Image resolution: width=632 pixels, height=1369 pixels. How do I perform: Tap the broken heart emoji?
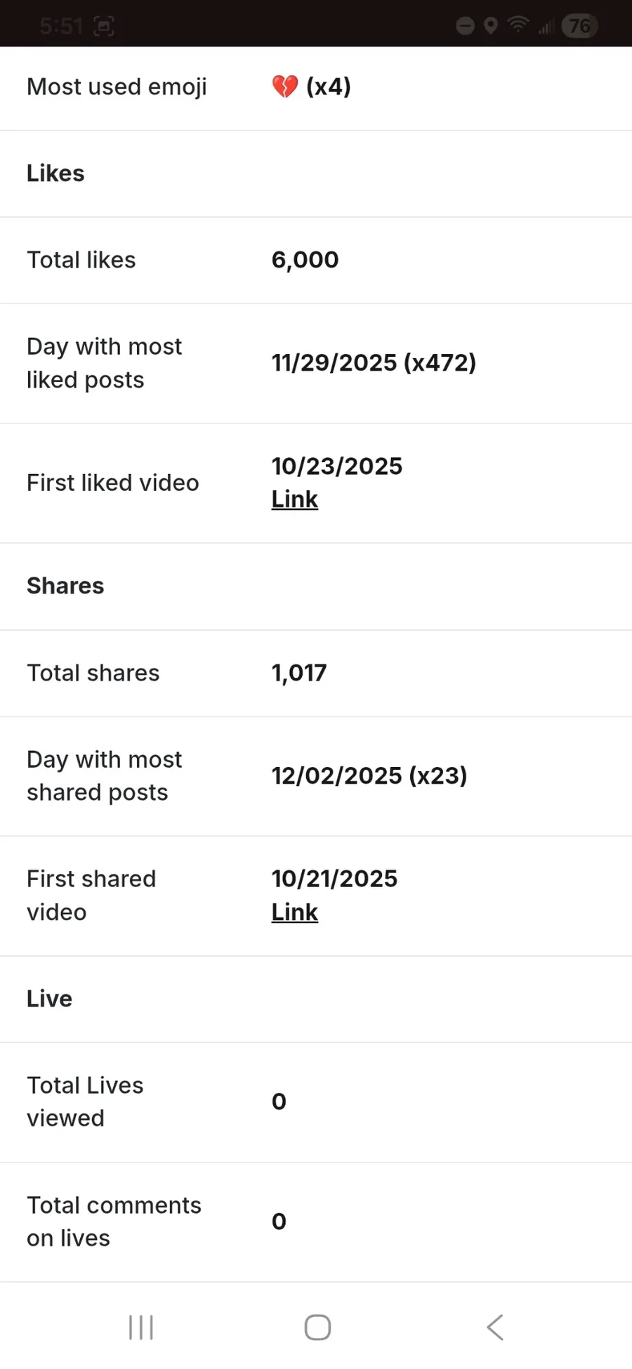click(x=285, y=87)
